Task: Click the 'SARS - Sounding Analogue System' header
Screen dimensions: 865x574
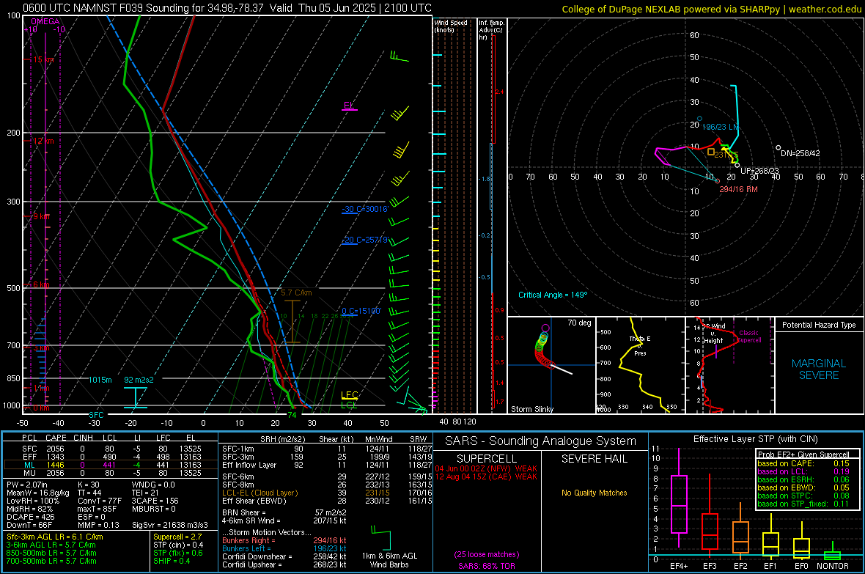Action: click(540, 441)
